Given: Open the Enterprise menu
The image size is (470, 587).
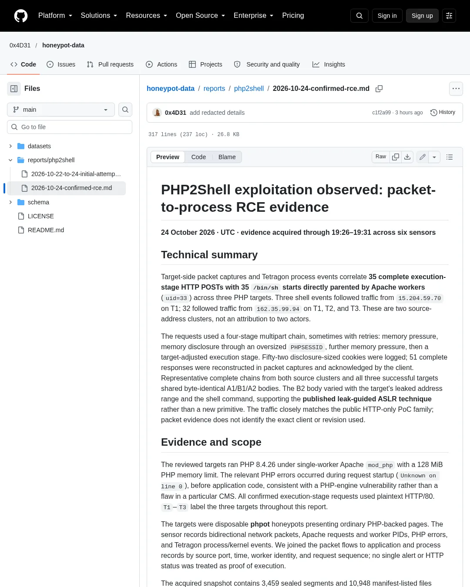Looking at the screenshot, I should pyautogui.click(x=254, y=16).
